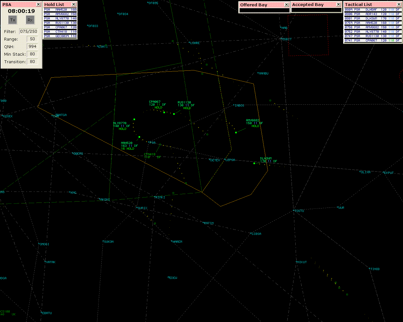Close the Hold List window

point(74,4)
